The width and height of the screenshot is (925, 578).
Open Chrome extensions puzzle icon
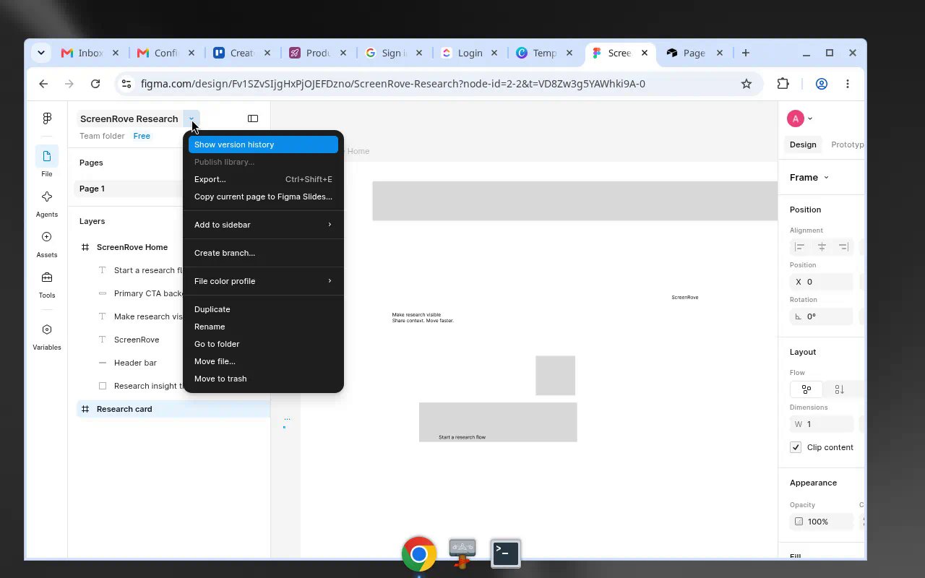(x=783, y=84)
